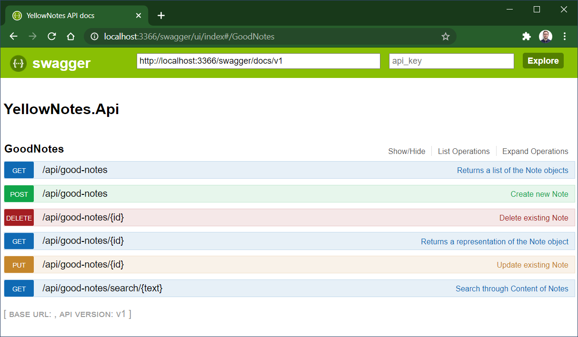
Task: Expand the PUT badge operation
Action: pyautogui.click(x=19, y=265)
